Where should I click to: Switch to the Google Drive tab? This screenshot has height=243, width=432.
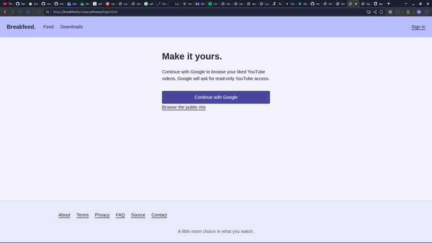pos(85,4)
